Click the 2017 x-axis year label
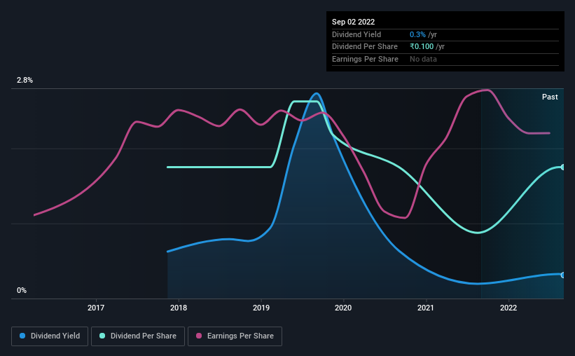The height and width of the screenshot is (356, 575). pyautogui.click(x=96, y=308)
